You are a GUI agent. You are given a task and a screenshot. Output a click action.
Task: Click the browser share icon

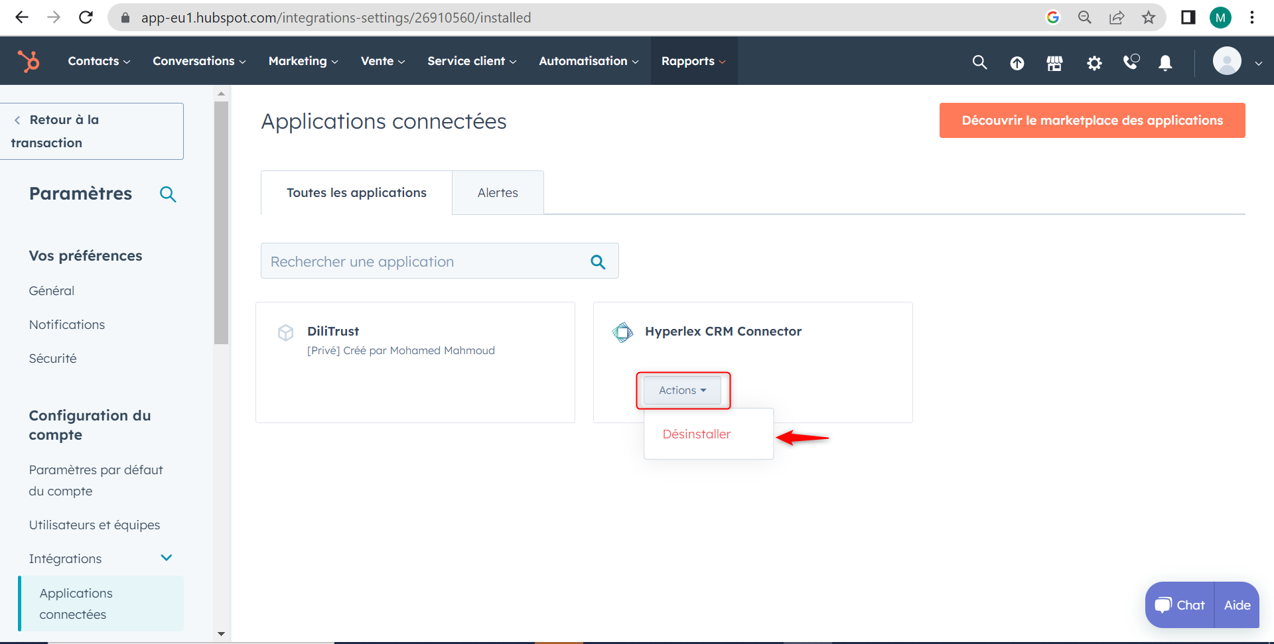[x=1117, y=17]
